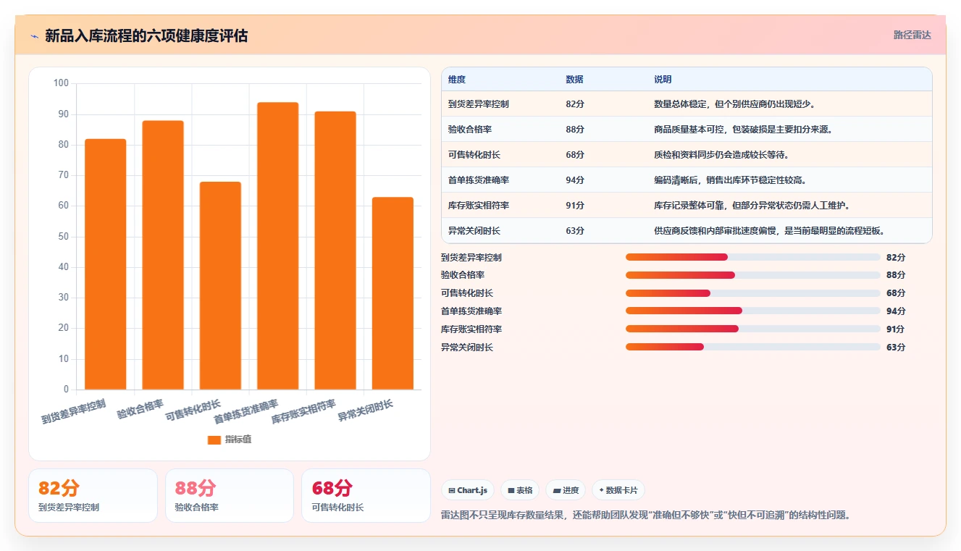
Task: Click the 数据 column header
Action: point(574,79)
